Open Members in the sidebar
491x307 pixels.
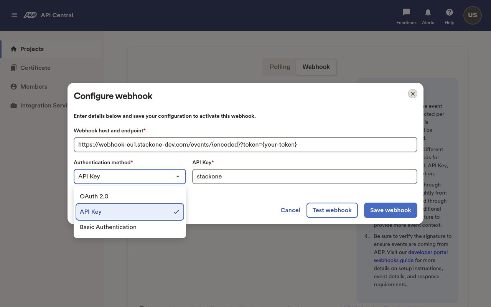click(51, 86)
